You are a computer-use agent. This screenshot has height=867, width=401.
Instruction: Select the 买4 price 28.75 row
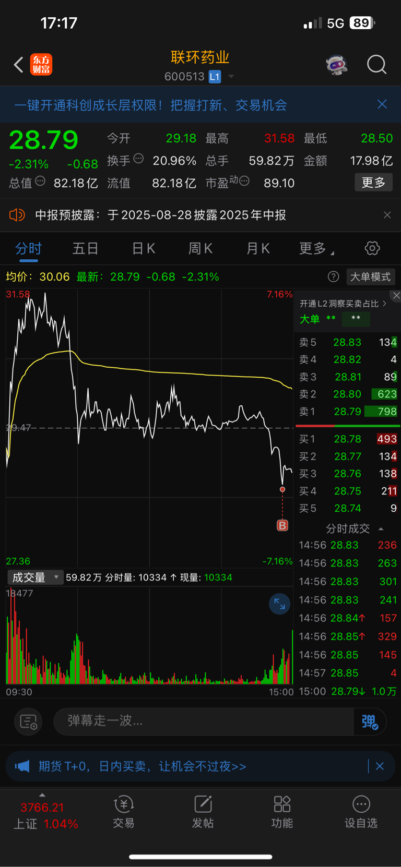[x=348, y=491]
